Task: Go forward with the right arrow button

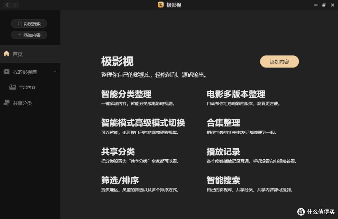Action: pos(15,5)
